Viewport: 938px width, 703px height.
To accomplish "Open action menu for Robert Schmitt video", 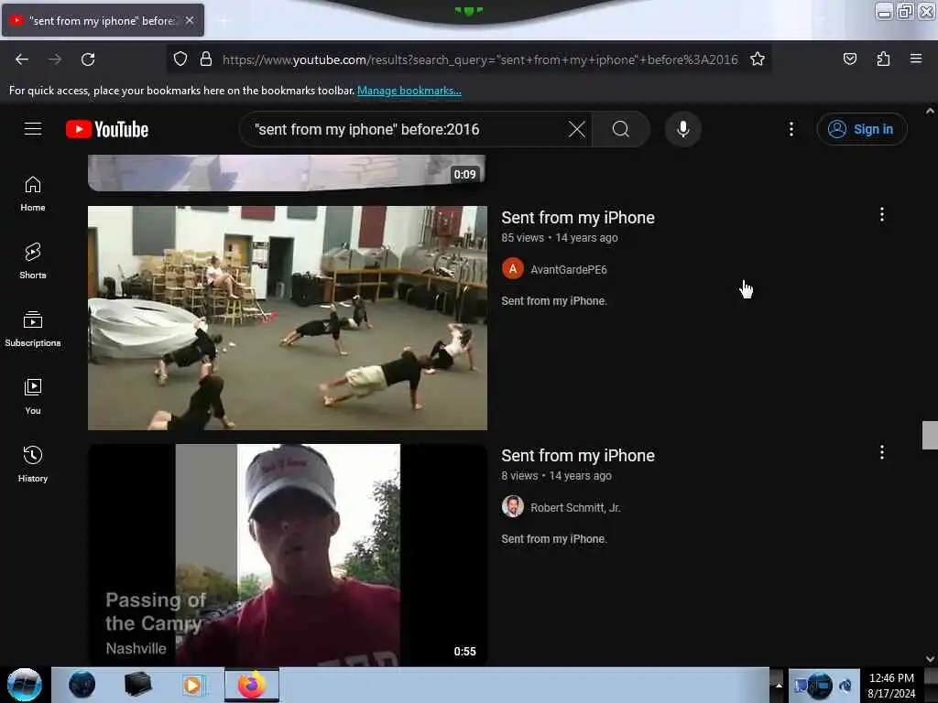I will pos(882,452).
